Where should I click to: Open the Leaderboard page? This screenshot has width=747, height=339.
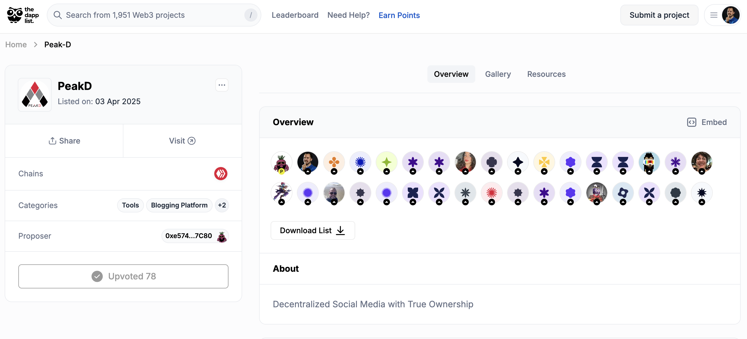coord(295,15)
